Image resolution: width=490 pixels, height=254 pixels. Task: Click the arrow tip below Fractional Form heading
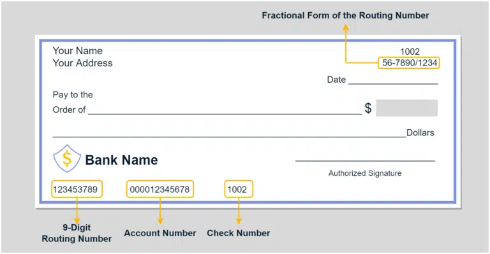tap(346, 27)
